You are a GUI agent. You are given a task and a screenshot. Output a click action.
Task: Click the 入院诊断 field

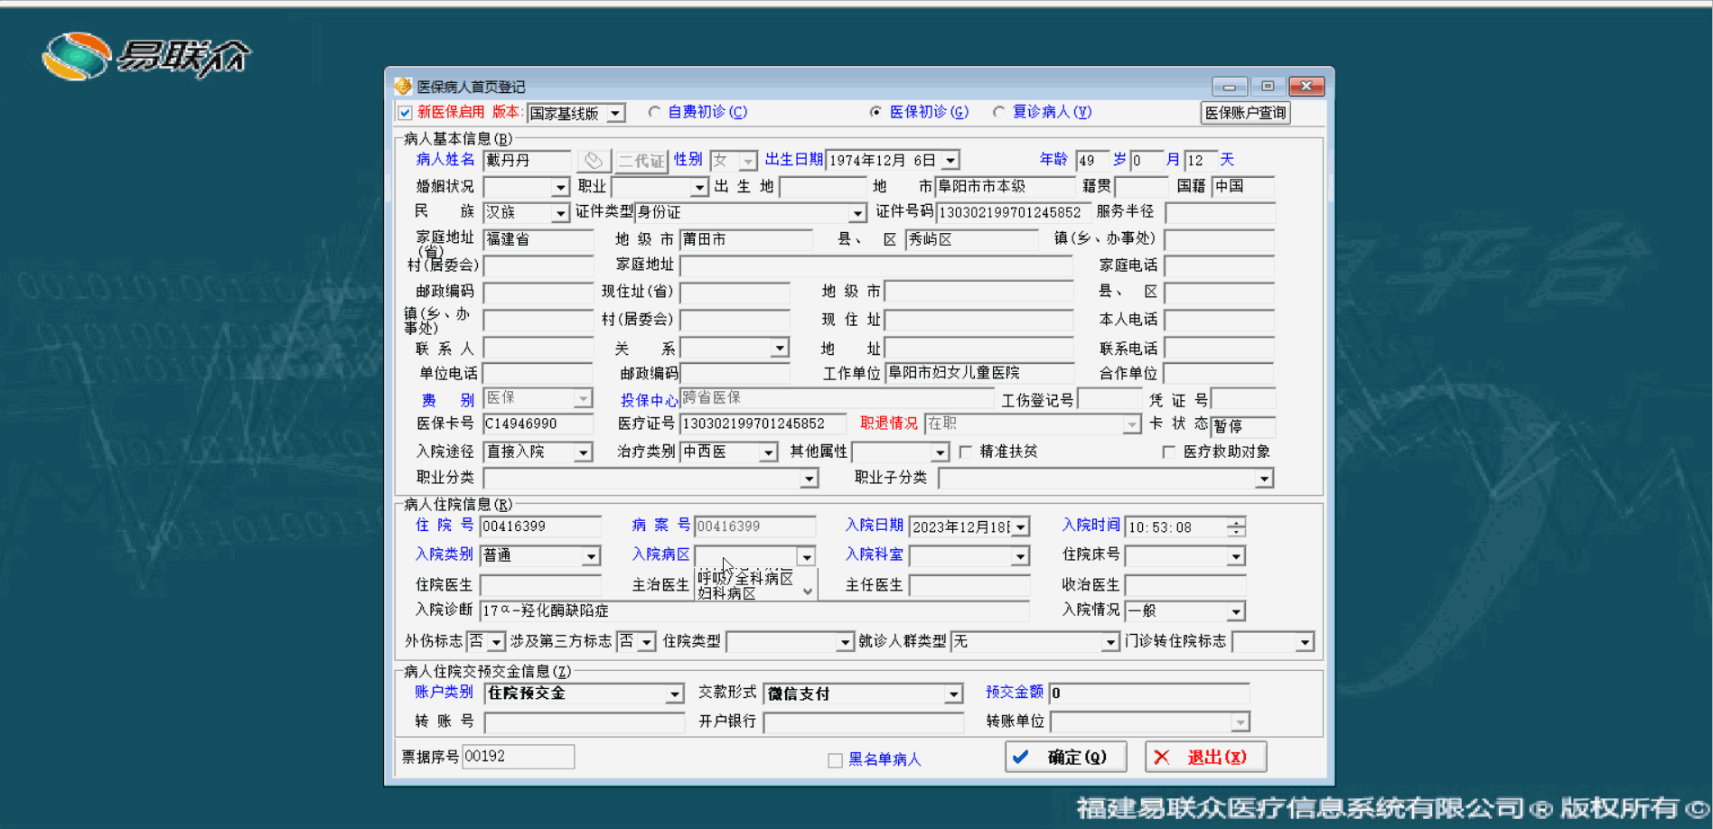(x=754, y=611)
